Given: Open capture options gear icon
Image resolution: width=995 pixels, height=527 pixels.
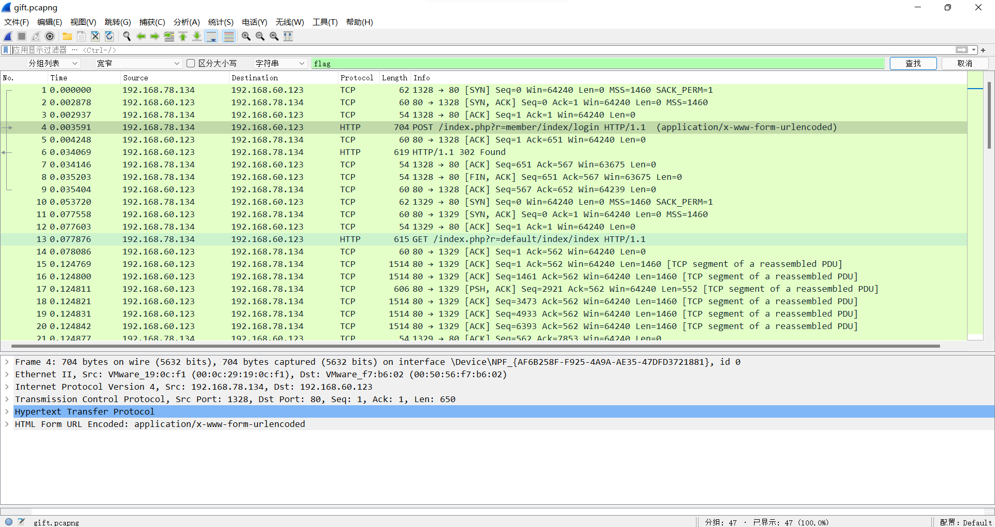Looking at the screenshot, I should pos(50,36).
